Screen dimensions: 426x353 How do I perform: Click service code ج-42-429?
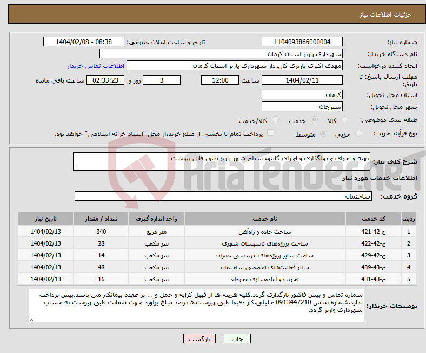point(374,256)
